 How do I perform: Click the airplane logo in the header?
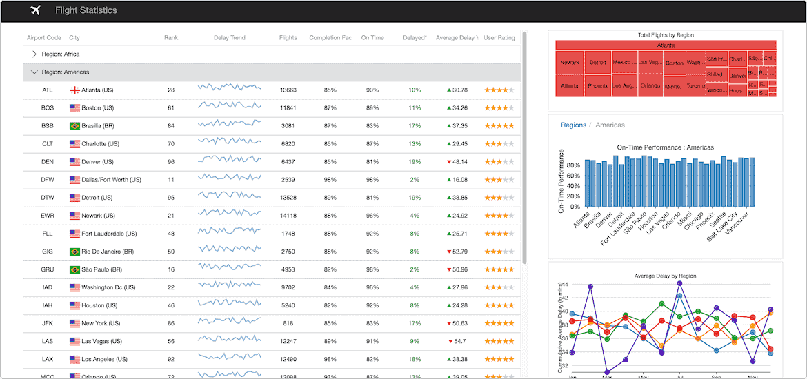37,10
